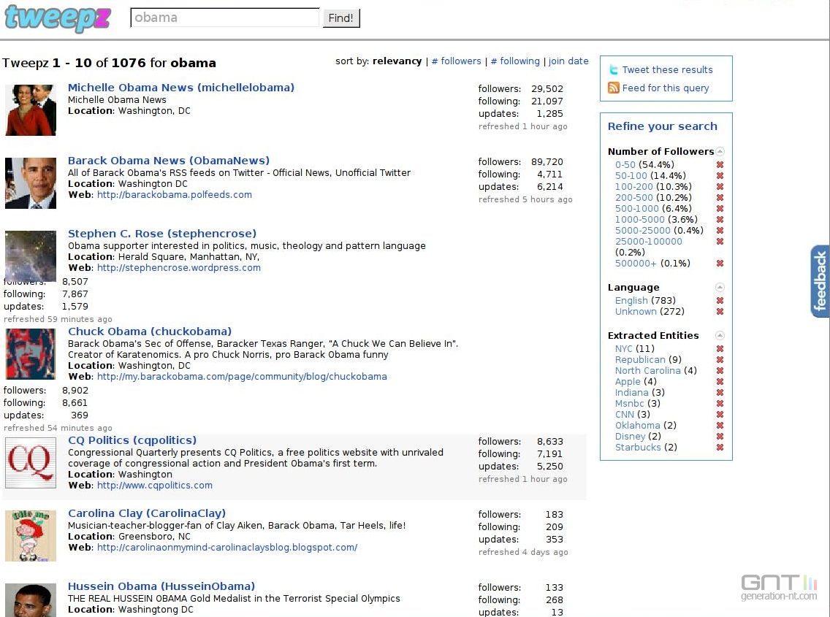Click Chuck Obama avatar thumbnail
Screen dimensions: 830x617
[x=31, y=353]
